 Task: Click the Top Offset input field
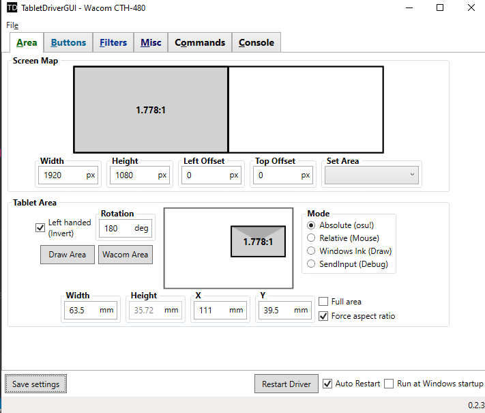[283, 175]
